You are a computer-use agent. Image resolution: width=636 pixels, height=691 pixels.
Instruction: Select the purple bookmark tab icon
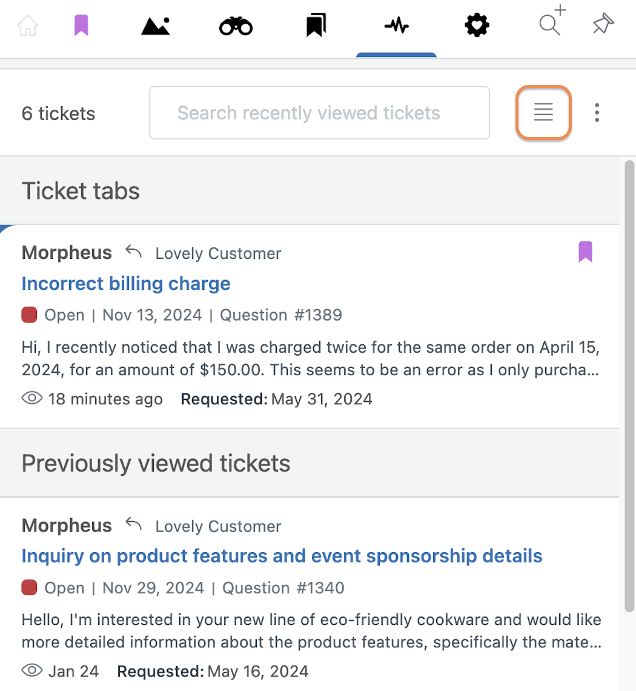coord(82,25)
